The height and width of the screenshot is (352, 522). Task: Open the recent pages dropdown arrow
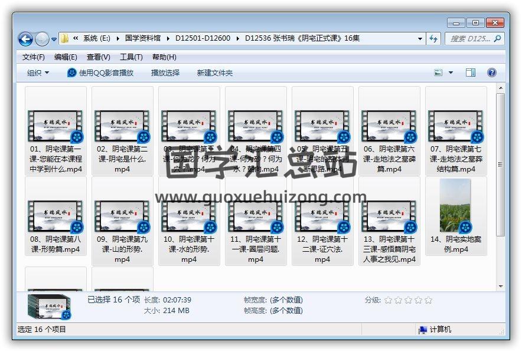coord(54,40)
